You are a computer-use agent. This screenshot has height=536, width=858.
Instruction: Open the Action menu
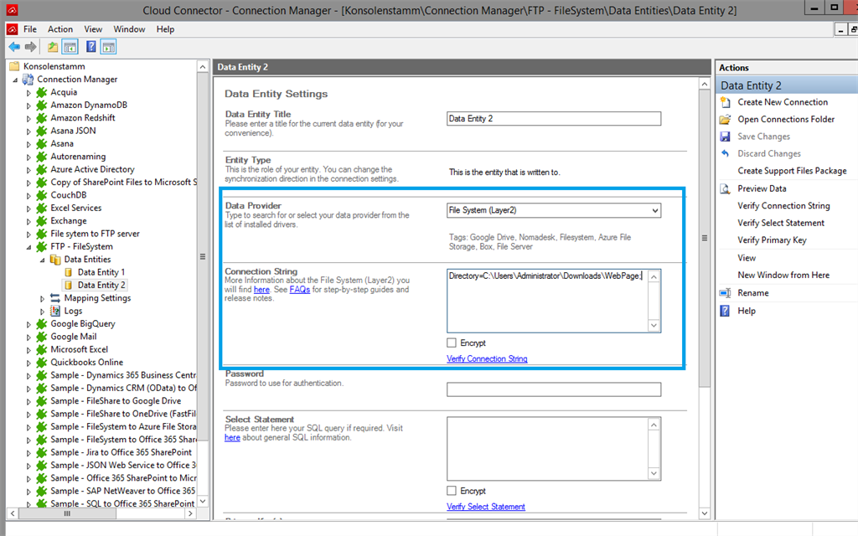(59, 29)
